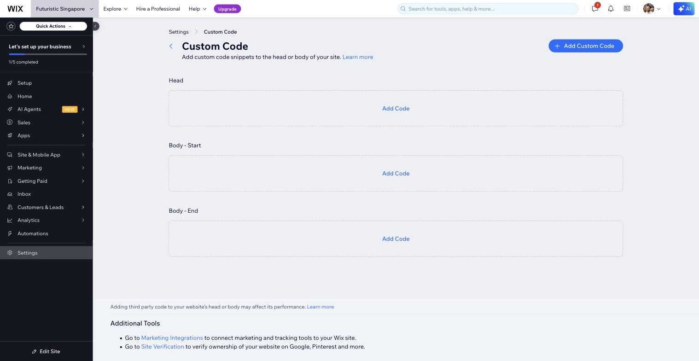Select Setup in the sidebar
Viewport: 699px width, 361px height.
[46, 83]
